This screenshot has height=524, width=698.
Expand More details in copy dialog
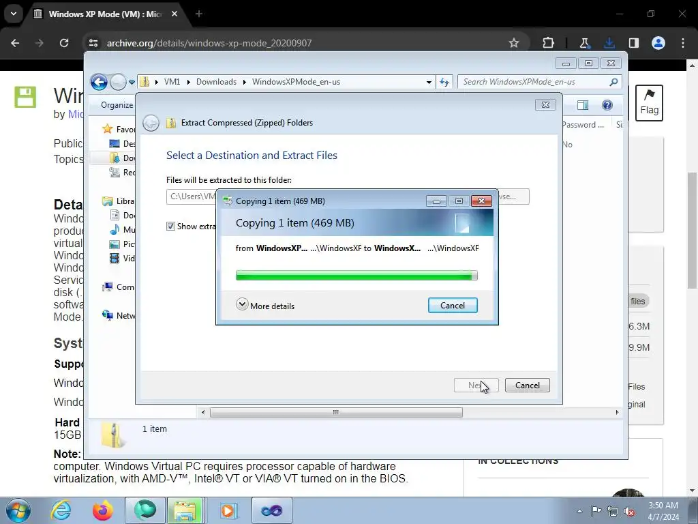tap(265, 305)
